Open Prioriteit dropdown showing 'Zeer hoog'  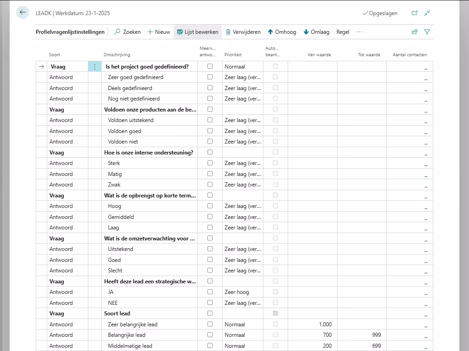242,292
